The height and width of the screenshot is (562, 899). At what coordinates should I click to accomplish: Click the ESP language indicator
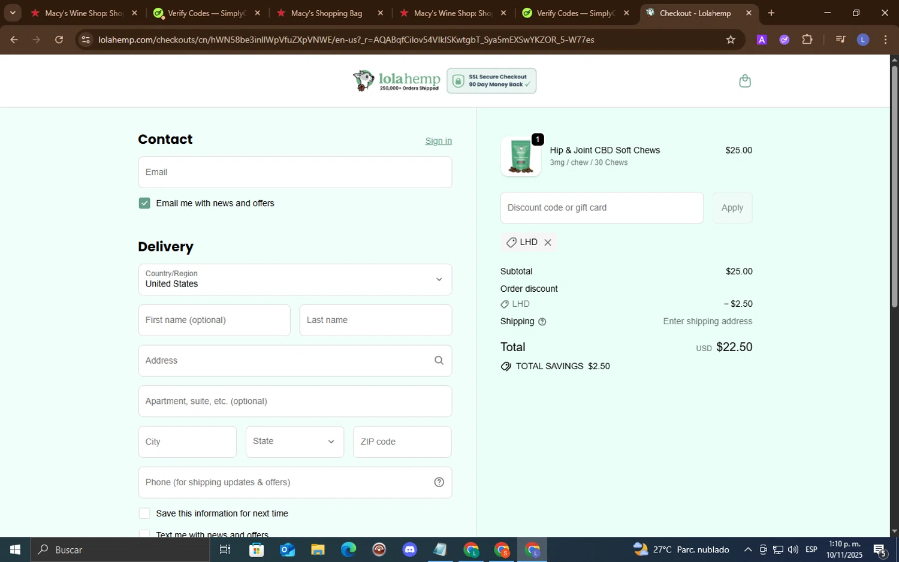pyautogui.click(x=811, y=549)
